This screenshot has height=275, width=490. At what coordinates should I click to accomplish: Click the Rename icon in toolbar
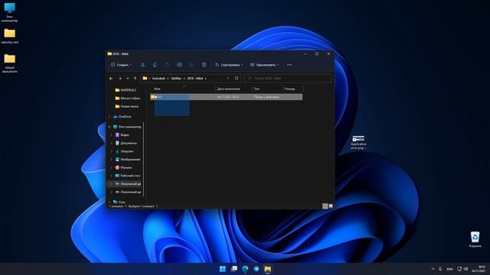point(180,64)
